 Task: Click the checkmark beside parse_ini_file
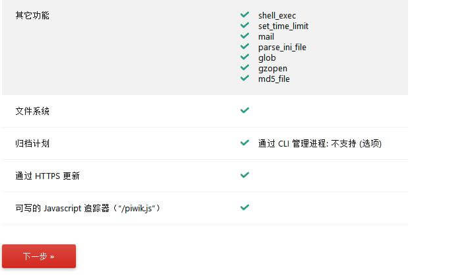244,46
